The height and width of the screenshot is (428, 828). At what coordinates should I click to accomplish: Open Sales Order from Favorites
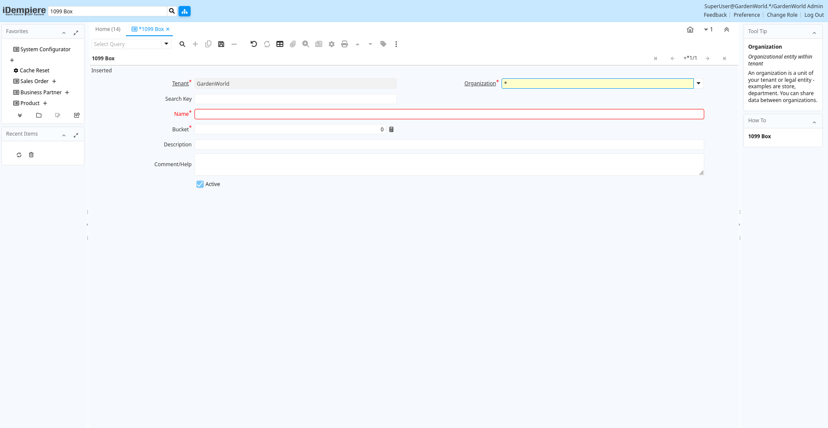[34, 81]
